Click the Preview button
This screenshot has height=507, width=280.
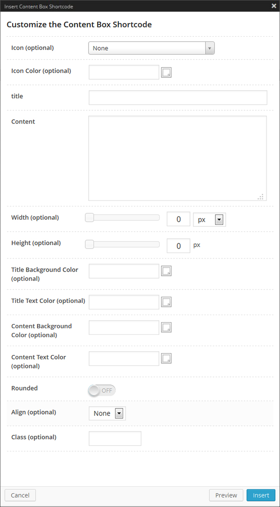226,495
